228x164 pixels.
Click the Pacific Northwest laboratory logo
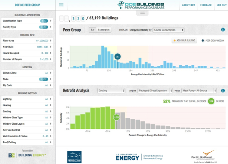pos(203,157)
